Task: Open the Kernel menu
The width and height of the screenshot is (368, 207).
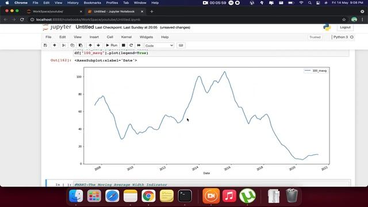Action: tap(126, 37)
